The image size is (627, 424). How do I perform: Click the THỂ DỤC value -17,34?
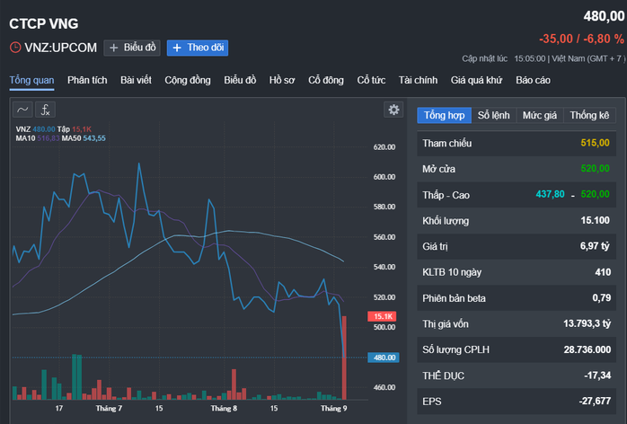tap(597, 375)
